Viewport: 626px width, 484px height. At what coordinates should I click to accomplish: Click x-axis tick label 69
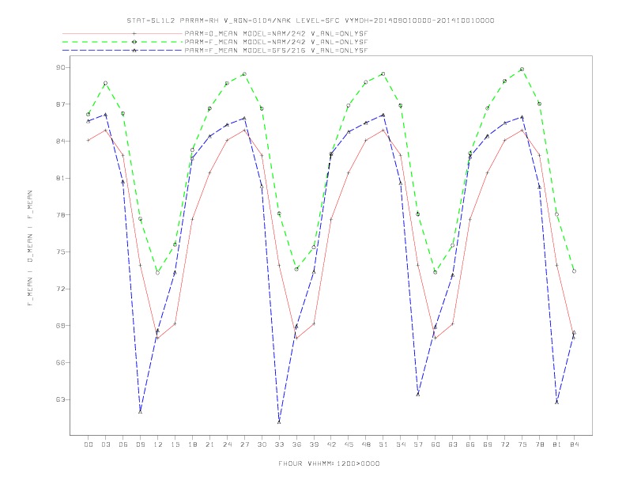coord(488,444)
